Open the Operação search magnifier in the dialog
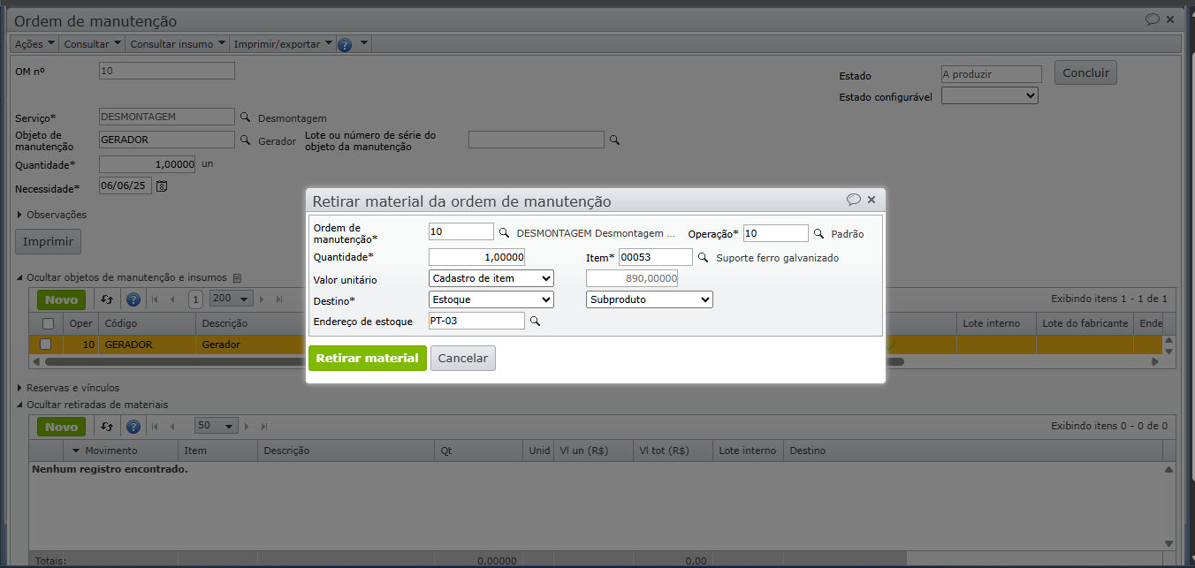Viewport: 1195px width, 568px height. 818,233
